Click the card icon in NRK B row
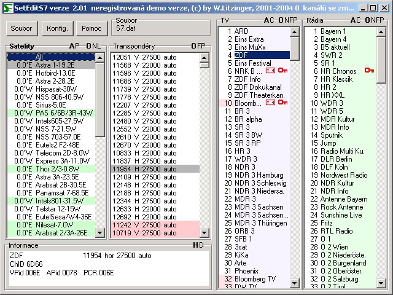 (270, 71)
